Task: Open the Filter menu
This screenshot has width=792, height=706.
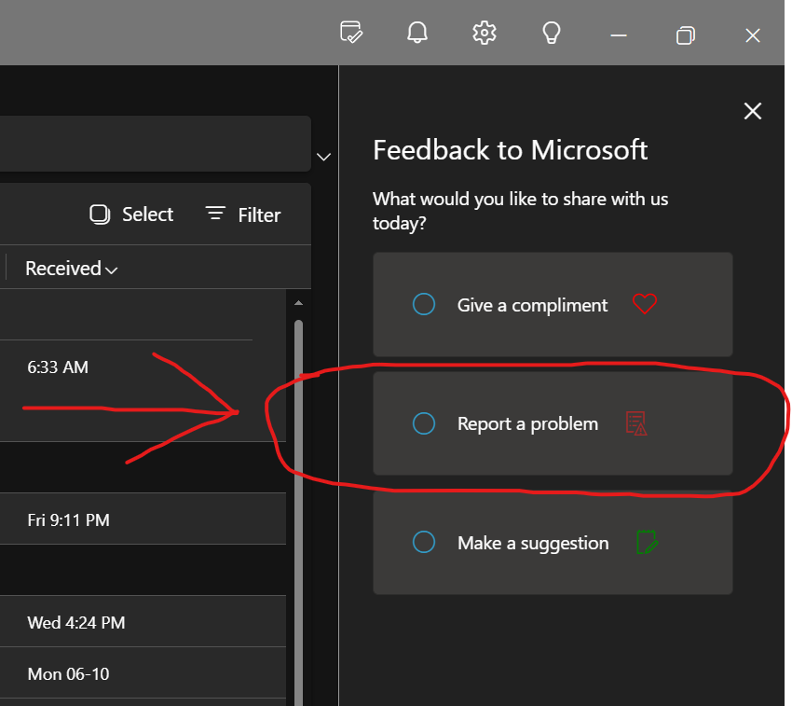Action: (243, 215)
